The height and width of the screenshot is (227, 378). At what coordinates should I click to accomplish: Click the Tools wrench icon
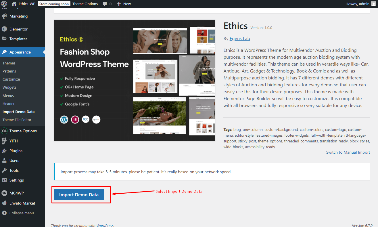pos(4,170)
